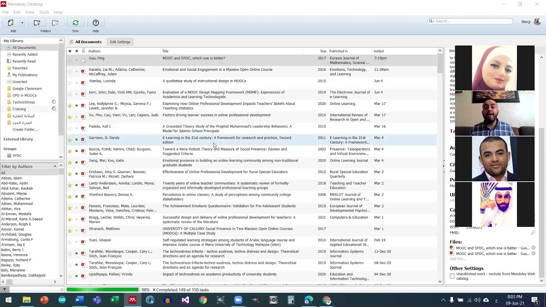Toggle read status dot for Padela, Asif I
The image size is (546, 307).
pyautogui.click(x=77, y=128)
